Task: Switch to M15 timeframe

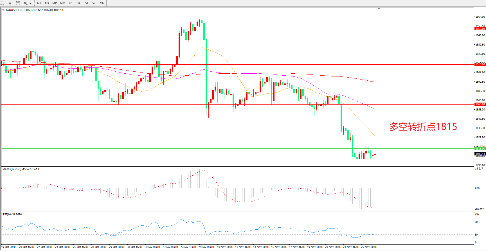Action: (55, 3)
